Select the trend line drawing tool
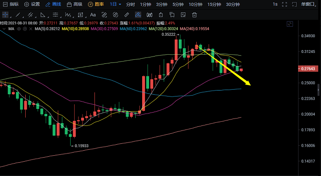Viewport: 321px width, 176px height. pos(18,15)
